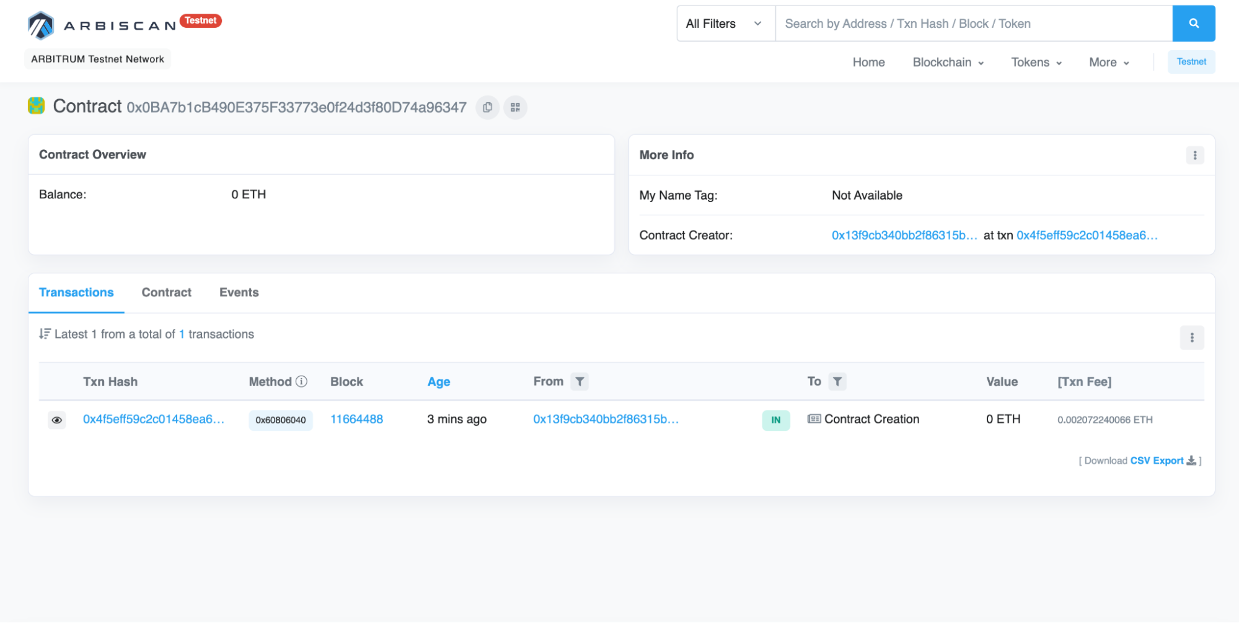This screenshot has width=1239, height=623.
Task: Toggle the From column filter
Action: pyautogui.click(x=580, y=382)
